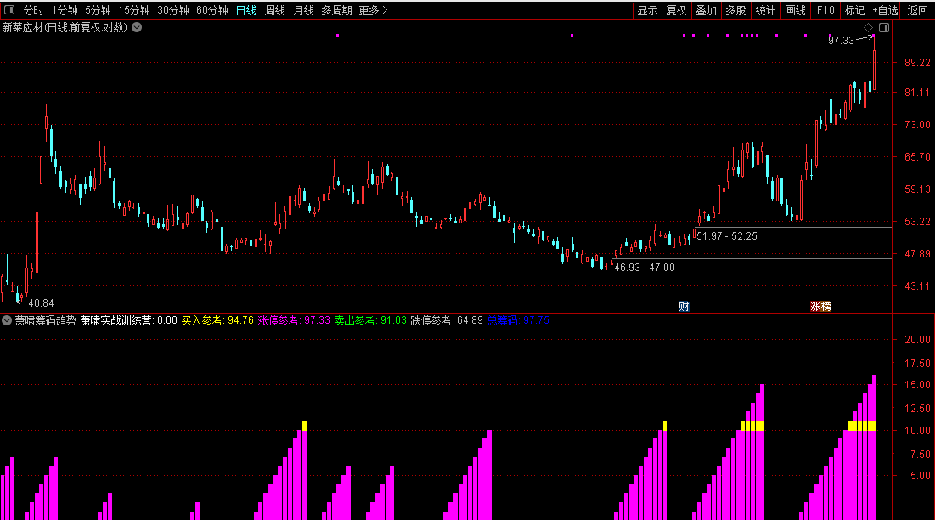The height and width of the screenshot is (520, 935).
Task: Click the 财 financial marker on chart
Action: click(x=684, y=307)
